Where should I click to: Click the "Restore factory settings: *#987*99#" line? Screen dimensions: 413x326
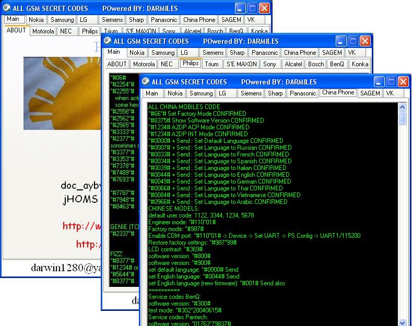click(193, 243)
